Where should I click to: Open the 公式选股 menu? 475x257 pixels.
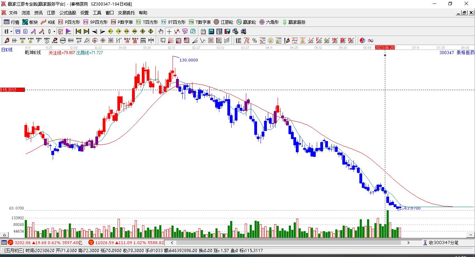click(68, 13)
